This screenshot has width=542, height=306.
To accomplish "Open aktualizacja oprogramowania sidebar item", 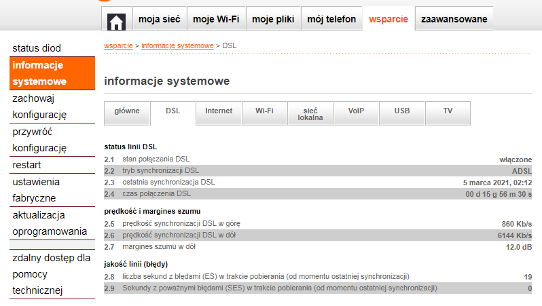I will tap(50, 223).
